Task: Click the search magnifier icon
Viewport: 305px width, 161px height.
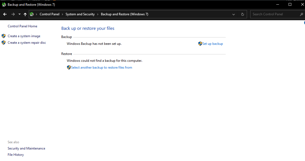Action: 301,14
